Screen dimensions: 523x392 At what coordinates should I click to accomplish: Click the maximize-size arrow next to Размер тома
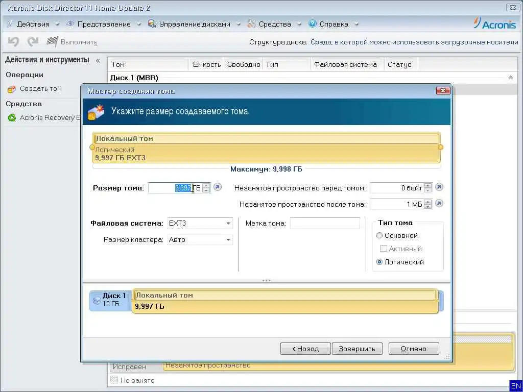pos(218,187)
